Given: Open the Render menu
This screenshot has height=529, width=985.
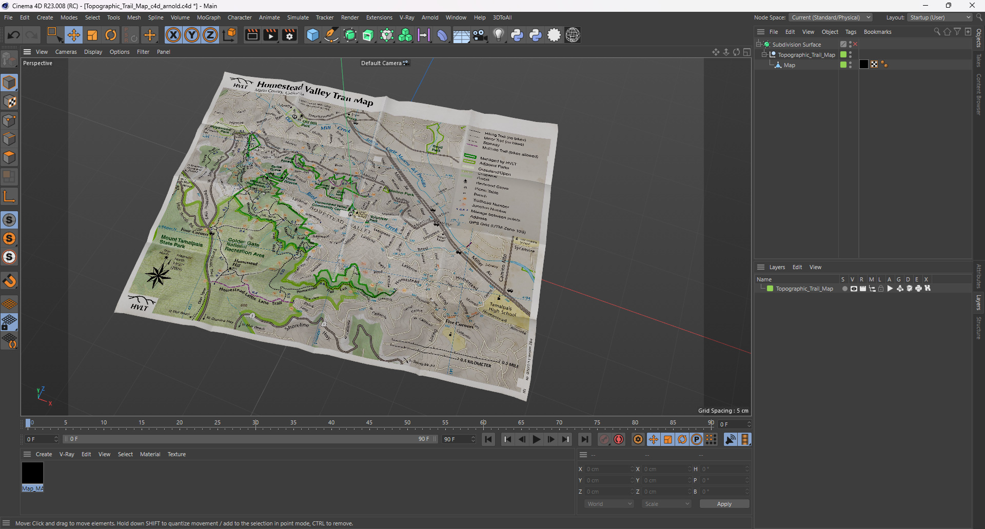Looking at the screenshot, I should click(x=350, y=17).
